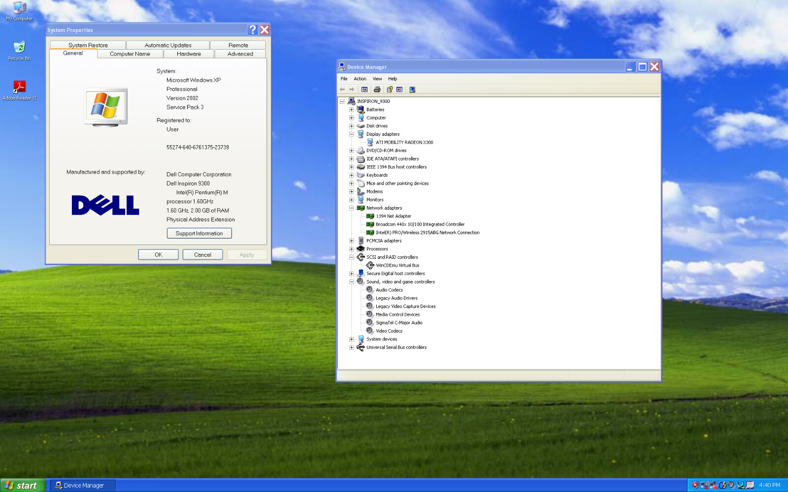
Task: Click the local area connection unplugged tray icon
Action: point(714,485)
